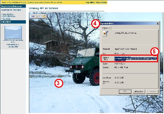Click the send image by email icon

[40, 16]
